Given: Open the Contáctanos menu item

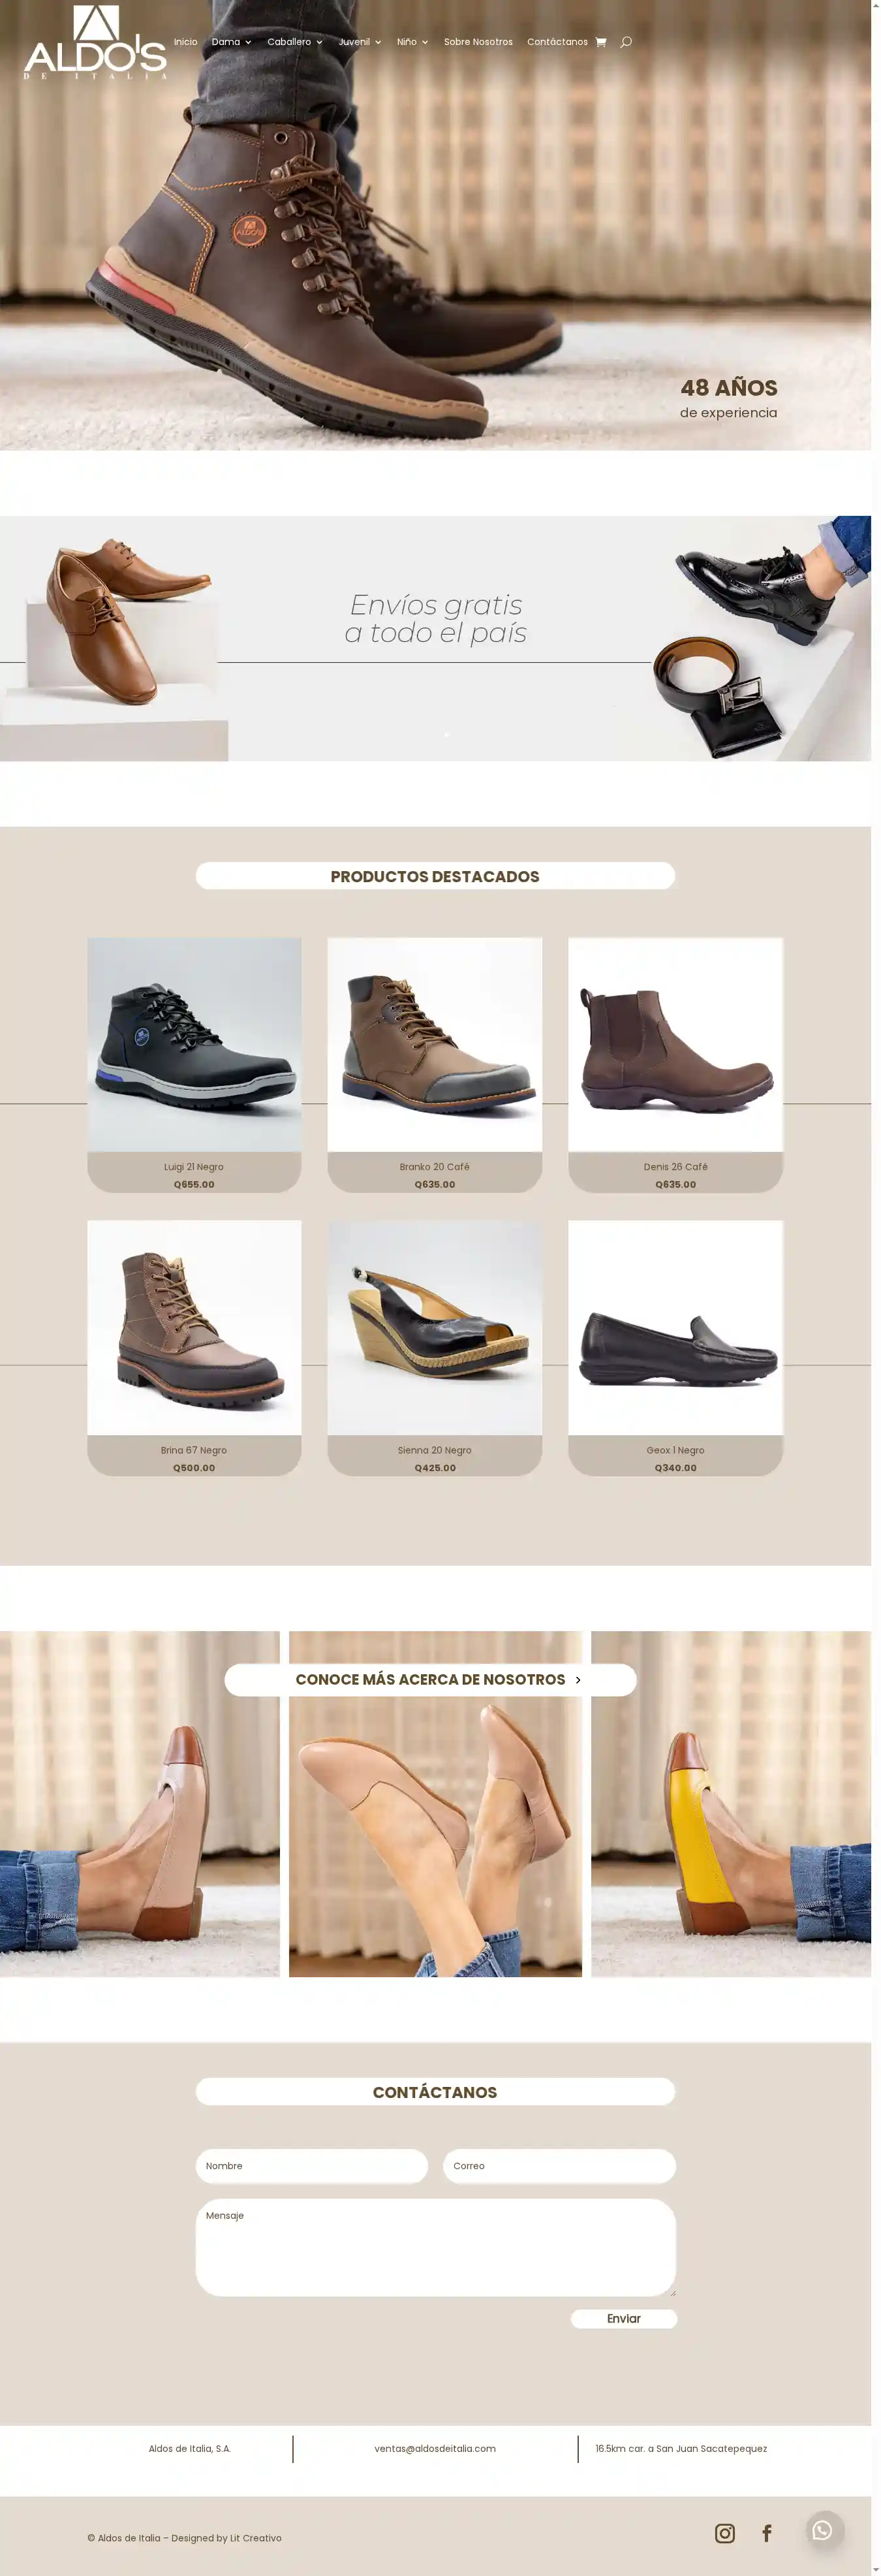Looking at the screenshot, I should pyautogui.click(x=557, y=42).
